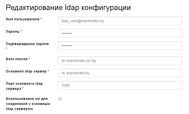Click the Подтверждение пароля label
Screen dimensions: 189x114
point(27,44)
